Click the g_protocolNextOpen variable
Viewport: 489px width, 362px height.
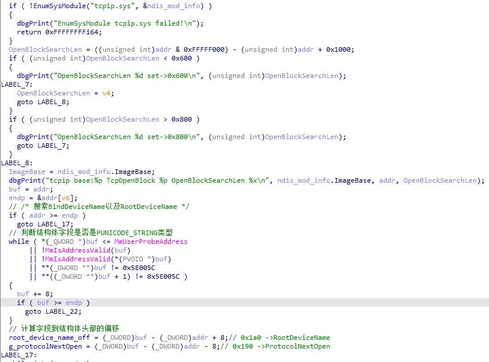(x=45, y=347)
